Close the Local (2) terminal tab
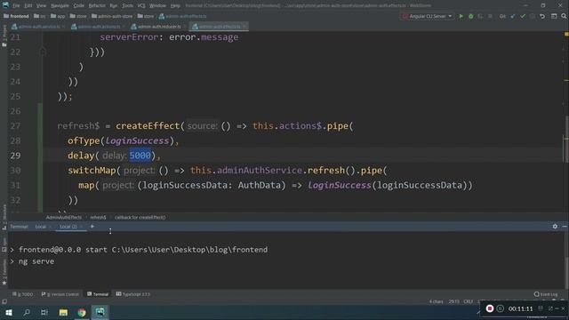Viewport: 569px width, 320px height. [81, 227]
